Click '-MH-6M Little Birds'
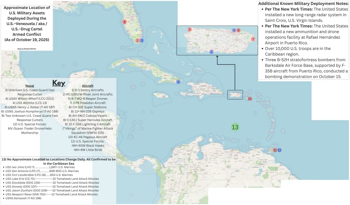The height and width of the screenshot is (205, 350). click(88, 150)
